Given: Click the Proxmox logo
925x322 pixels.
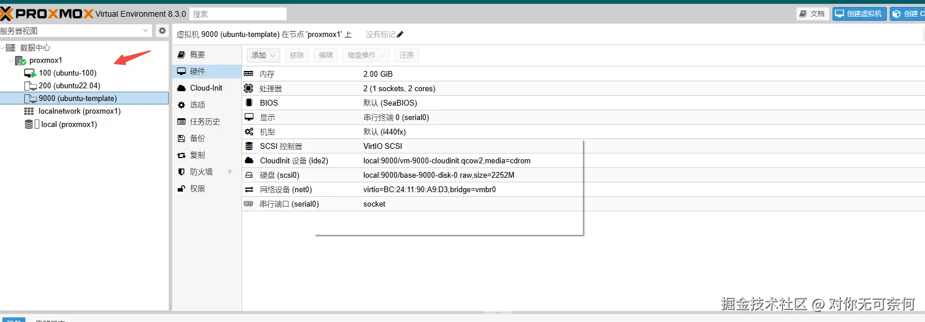Looking at the screenshot, I should pyautogui.click(x=47, y=14).
